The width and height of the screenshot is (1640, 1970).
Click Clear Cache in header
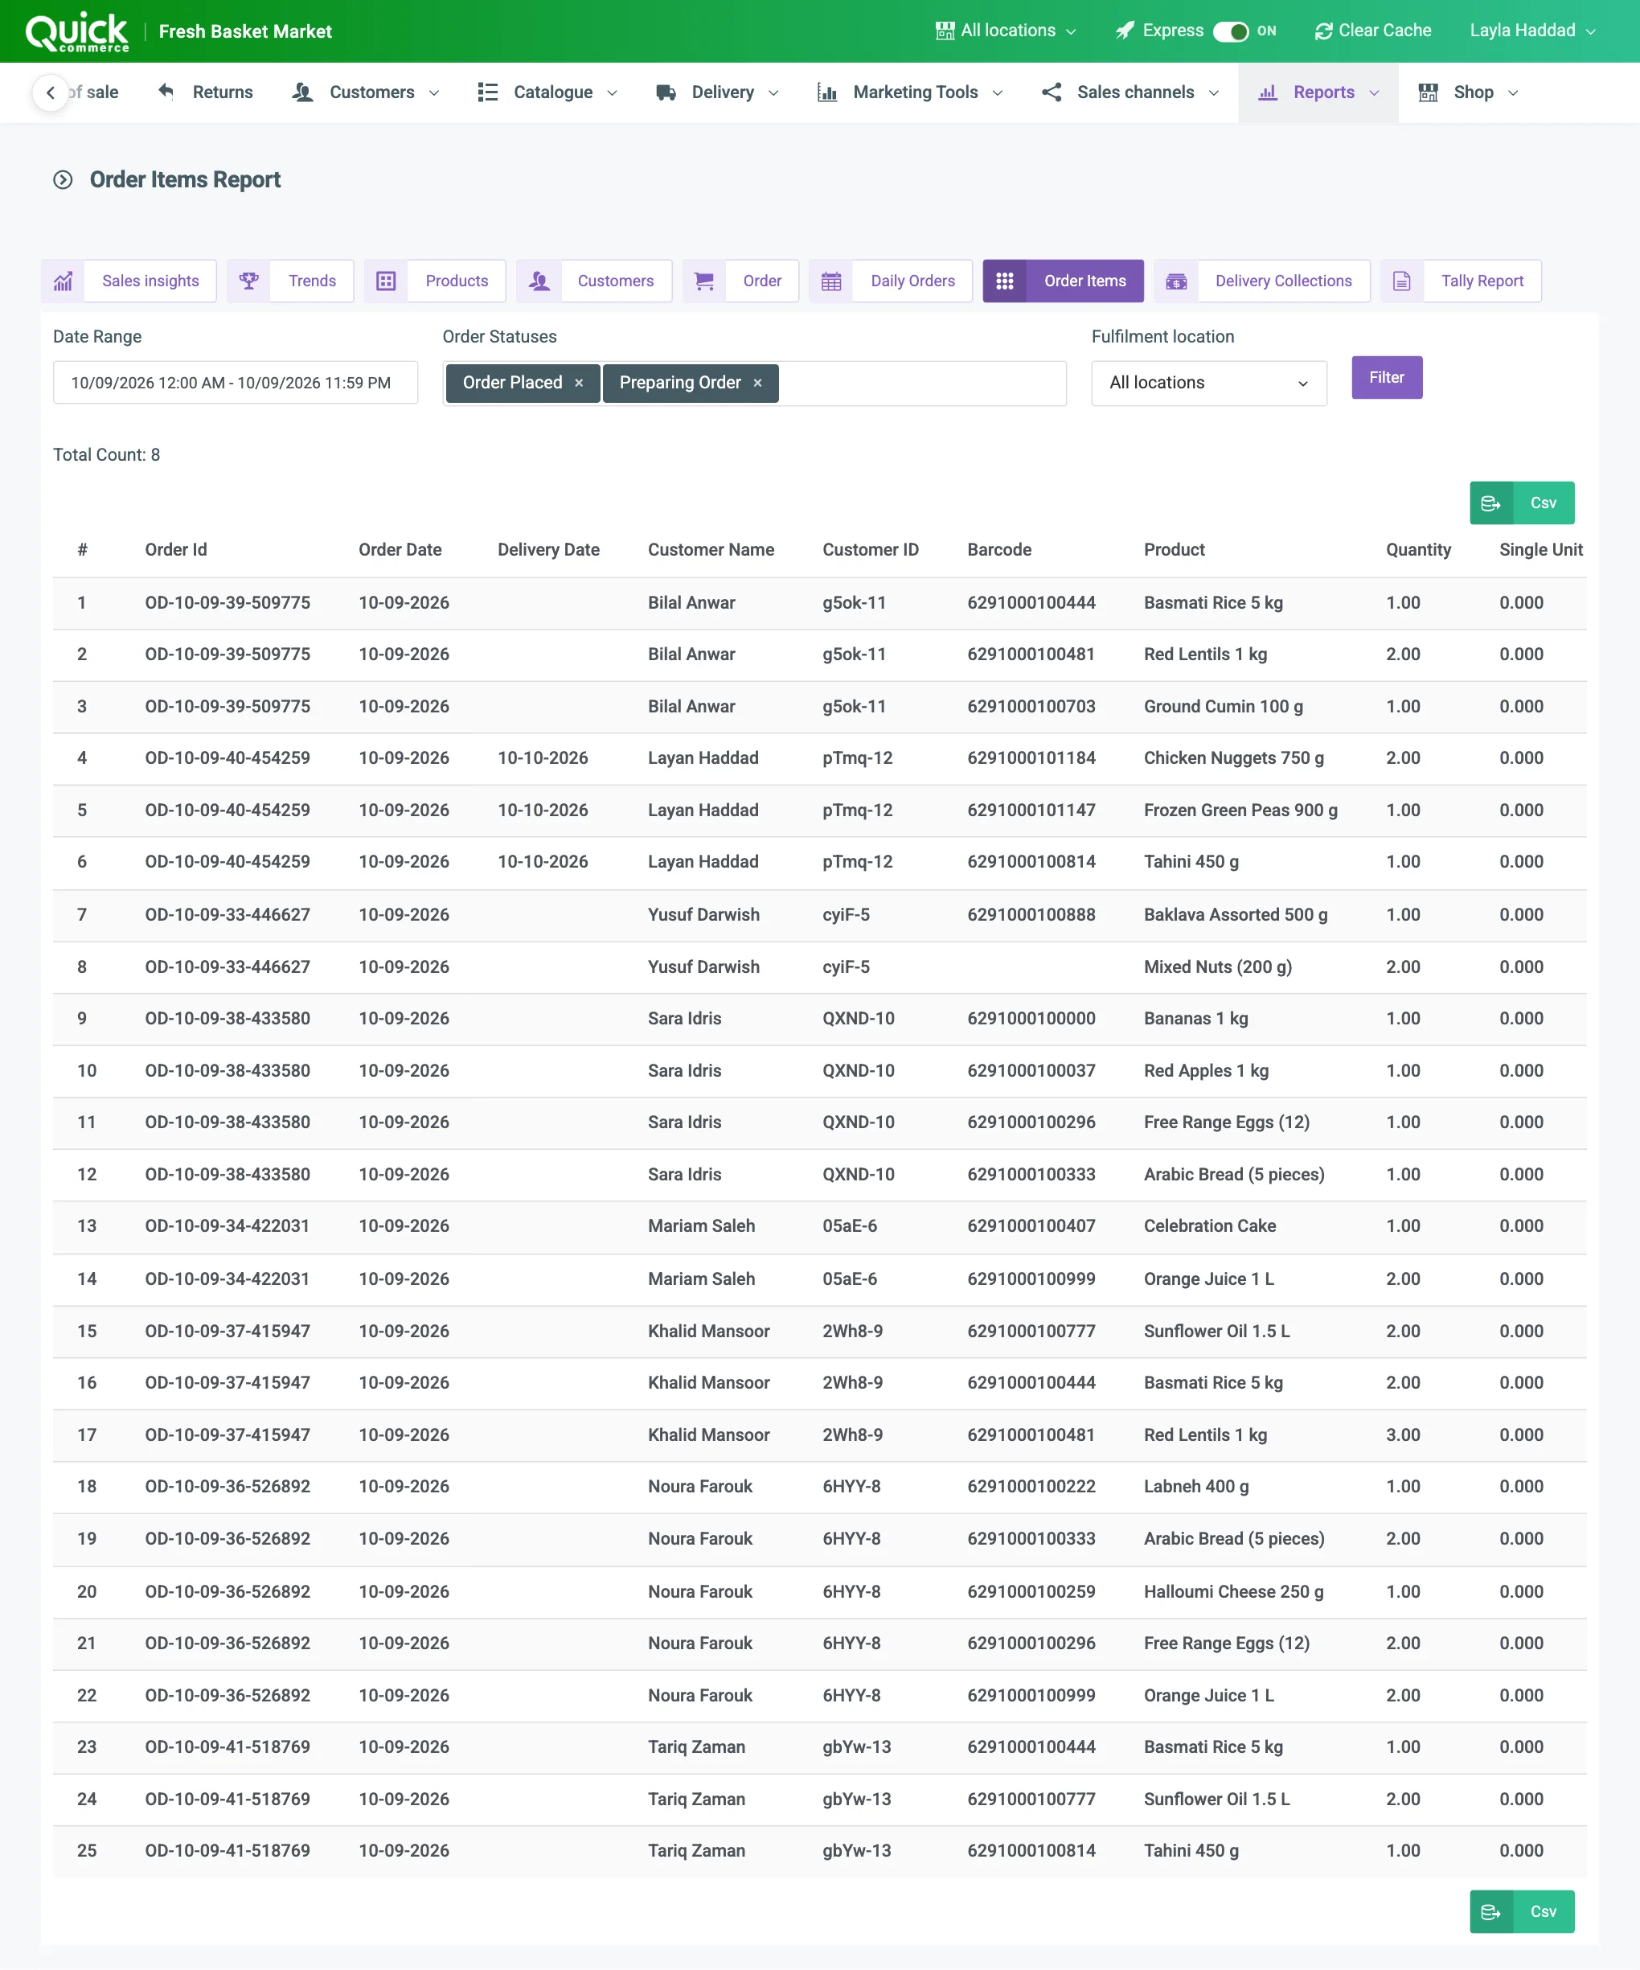[x=1373, y=30]
